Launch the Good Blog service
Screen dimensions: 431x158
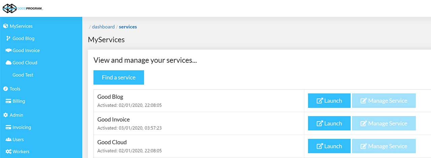[329, 101]
